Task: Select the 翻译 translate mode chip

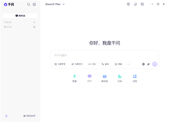Action: 105,64
